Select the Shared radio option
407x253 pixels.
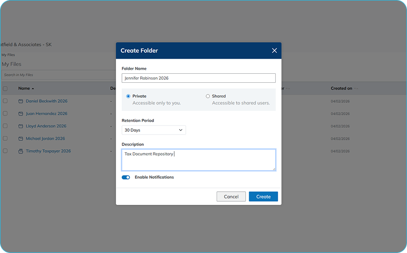pyautogui.click(x=208, y=96)
